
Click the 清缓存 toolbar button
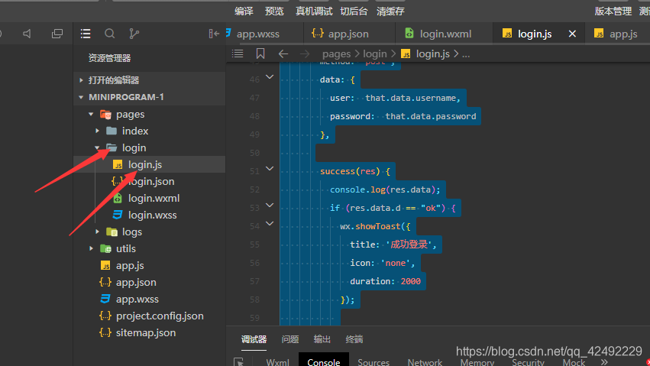tap(390, 11)
